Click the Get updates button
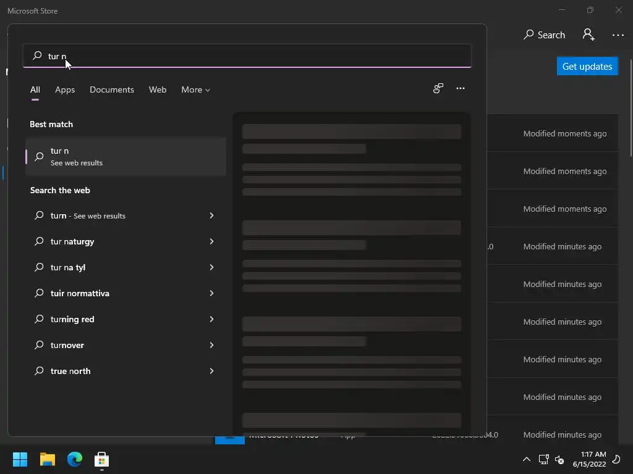Screen dimensions: 633x474 (587, 66)
